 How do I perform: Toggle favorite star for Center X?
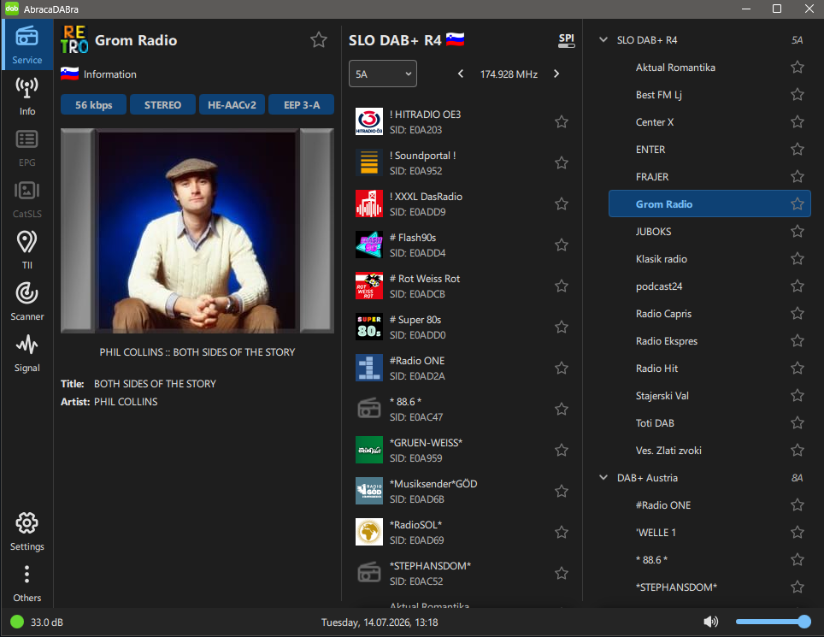click(798, 122)
